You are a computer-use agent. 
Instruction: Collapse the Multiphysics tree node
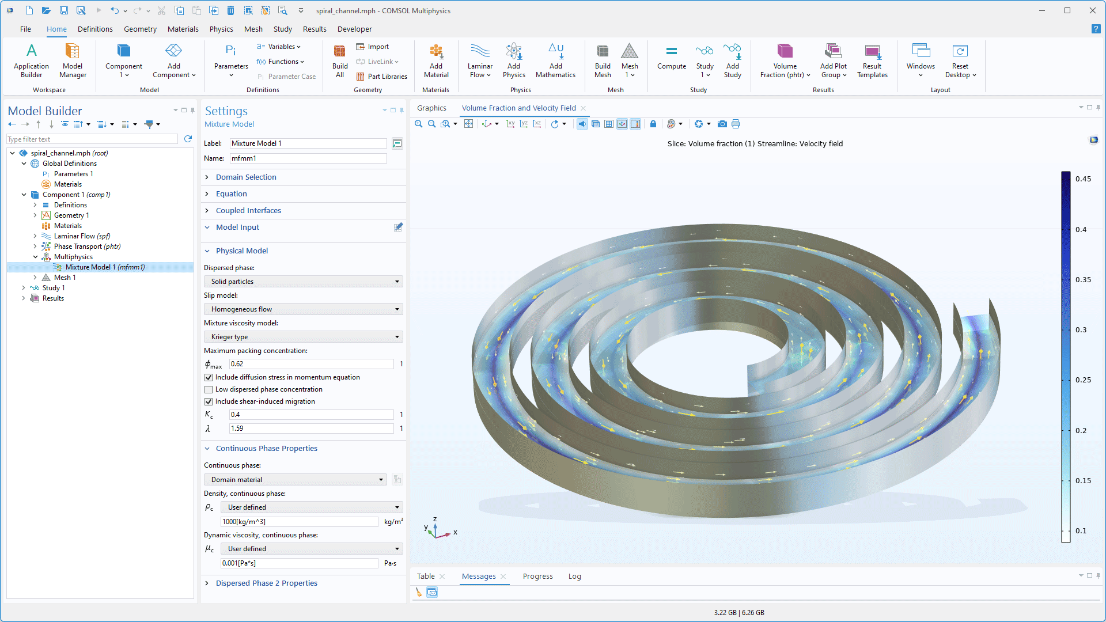(x=35, y=257)
